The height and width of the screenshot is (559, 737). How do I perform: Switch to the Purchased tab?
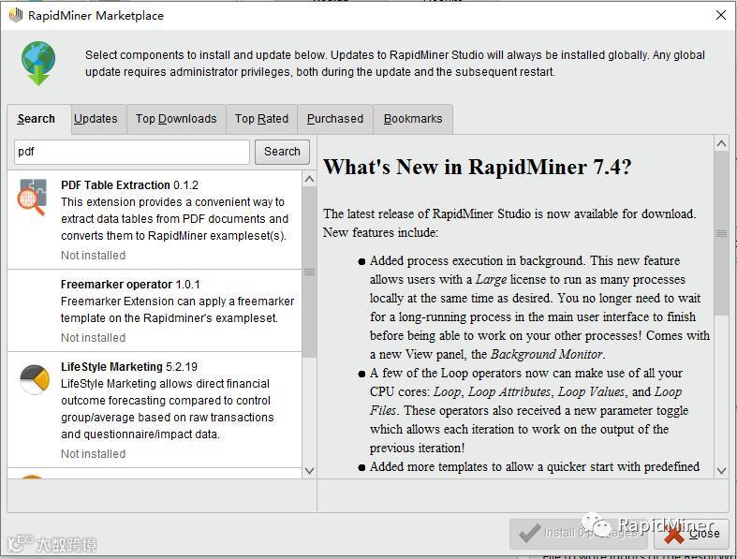335,119
